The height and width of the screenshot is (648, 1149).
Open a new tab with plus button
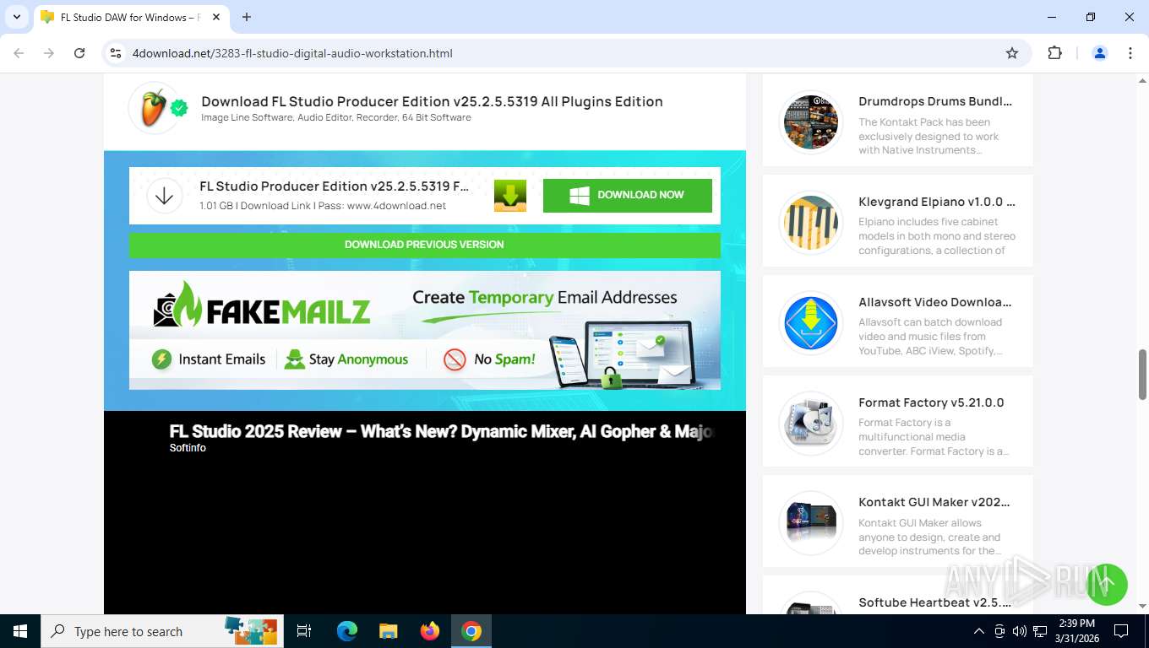click(247, 17)
